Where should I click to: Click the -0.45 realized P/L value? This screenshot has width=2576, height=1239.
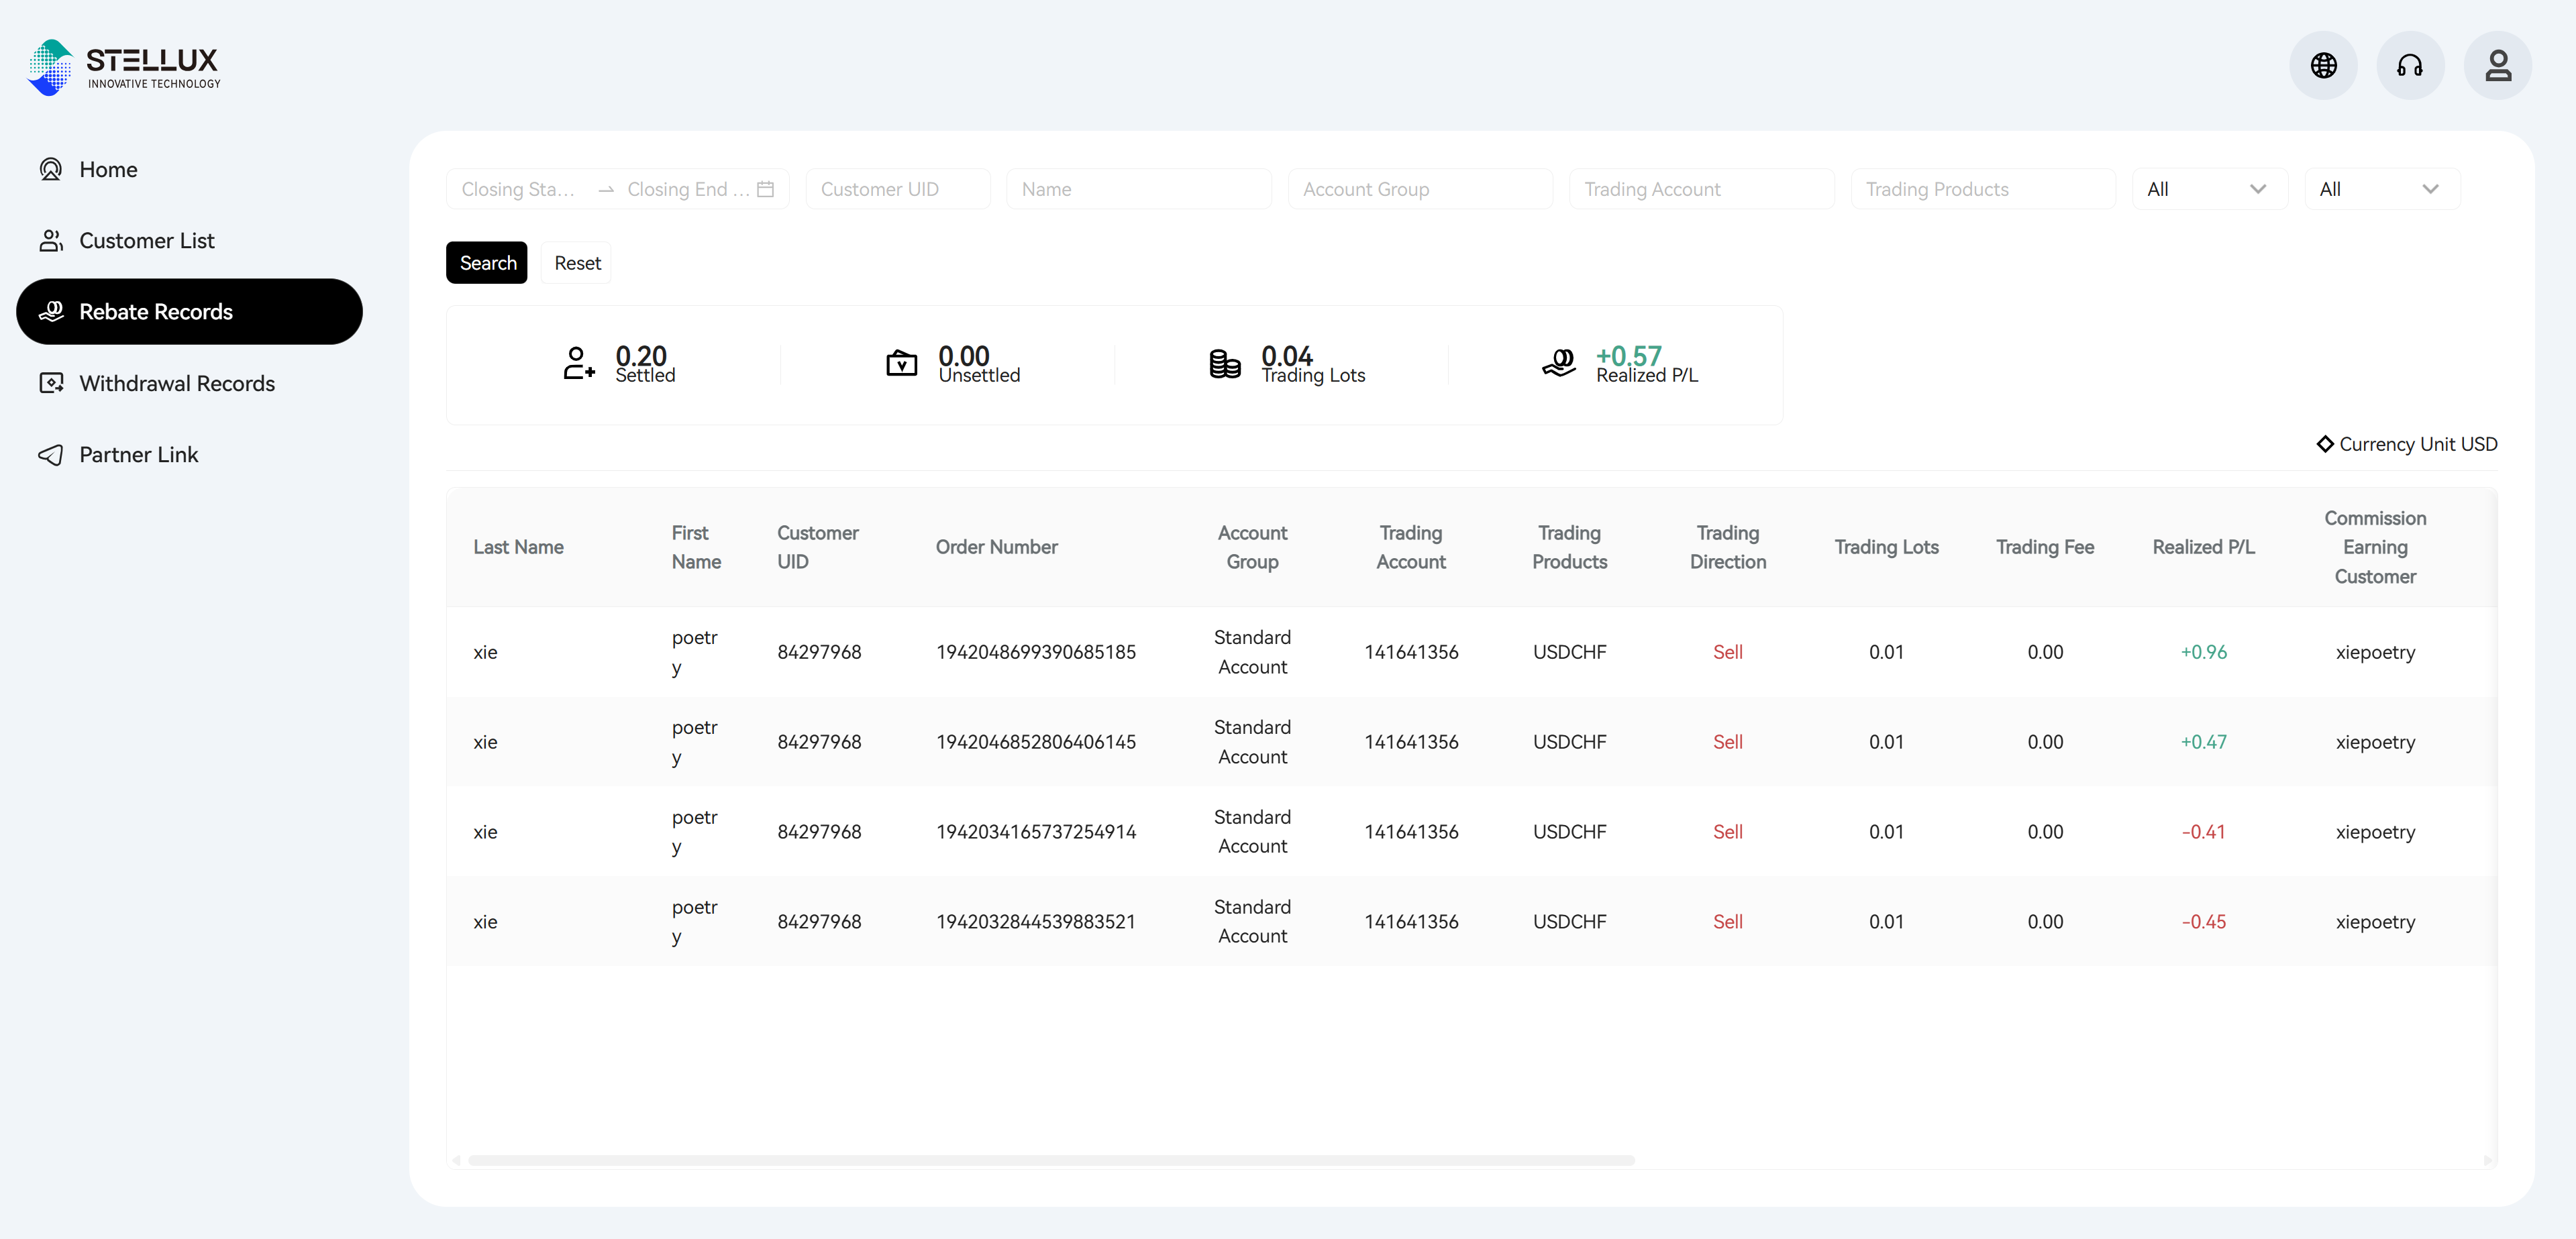click(x=2203, y=922)
